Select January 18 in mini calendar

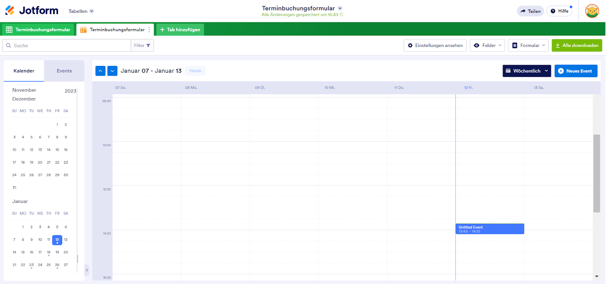(49, 252)
